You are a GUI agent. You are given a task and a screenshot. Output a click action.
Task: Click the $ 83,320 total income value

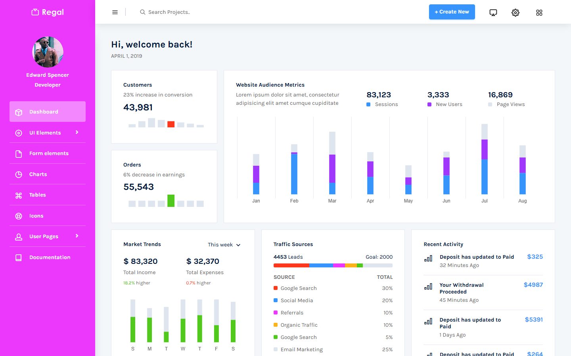point(140,261)
